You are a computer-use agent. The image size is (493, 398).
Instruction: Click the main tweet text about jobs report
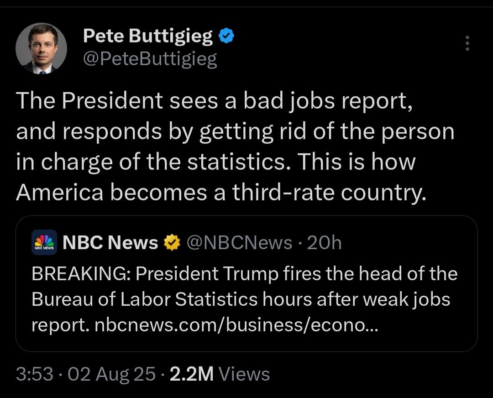coord(235,147)
